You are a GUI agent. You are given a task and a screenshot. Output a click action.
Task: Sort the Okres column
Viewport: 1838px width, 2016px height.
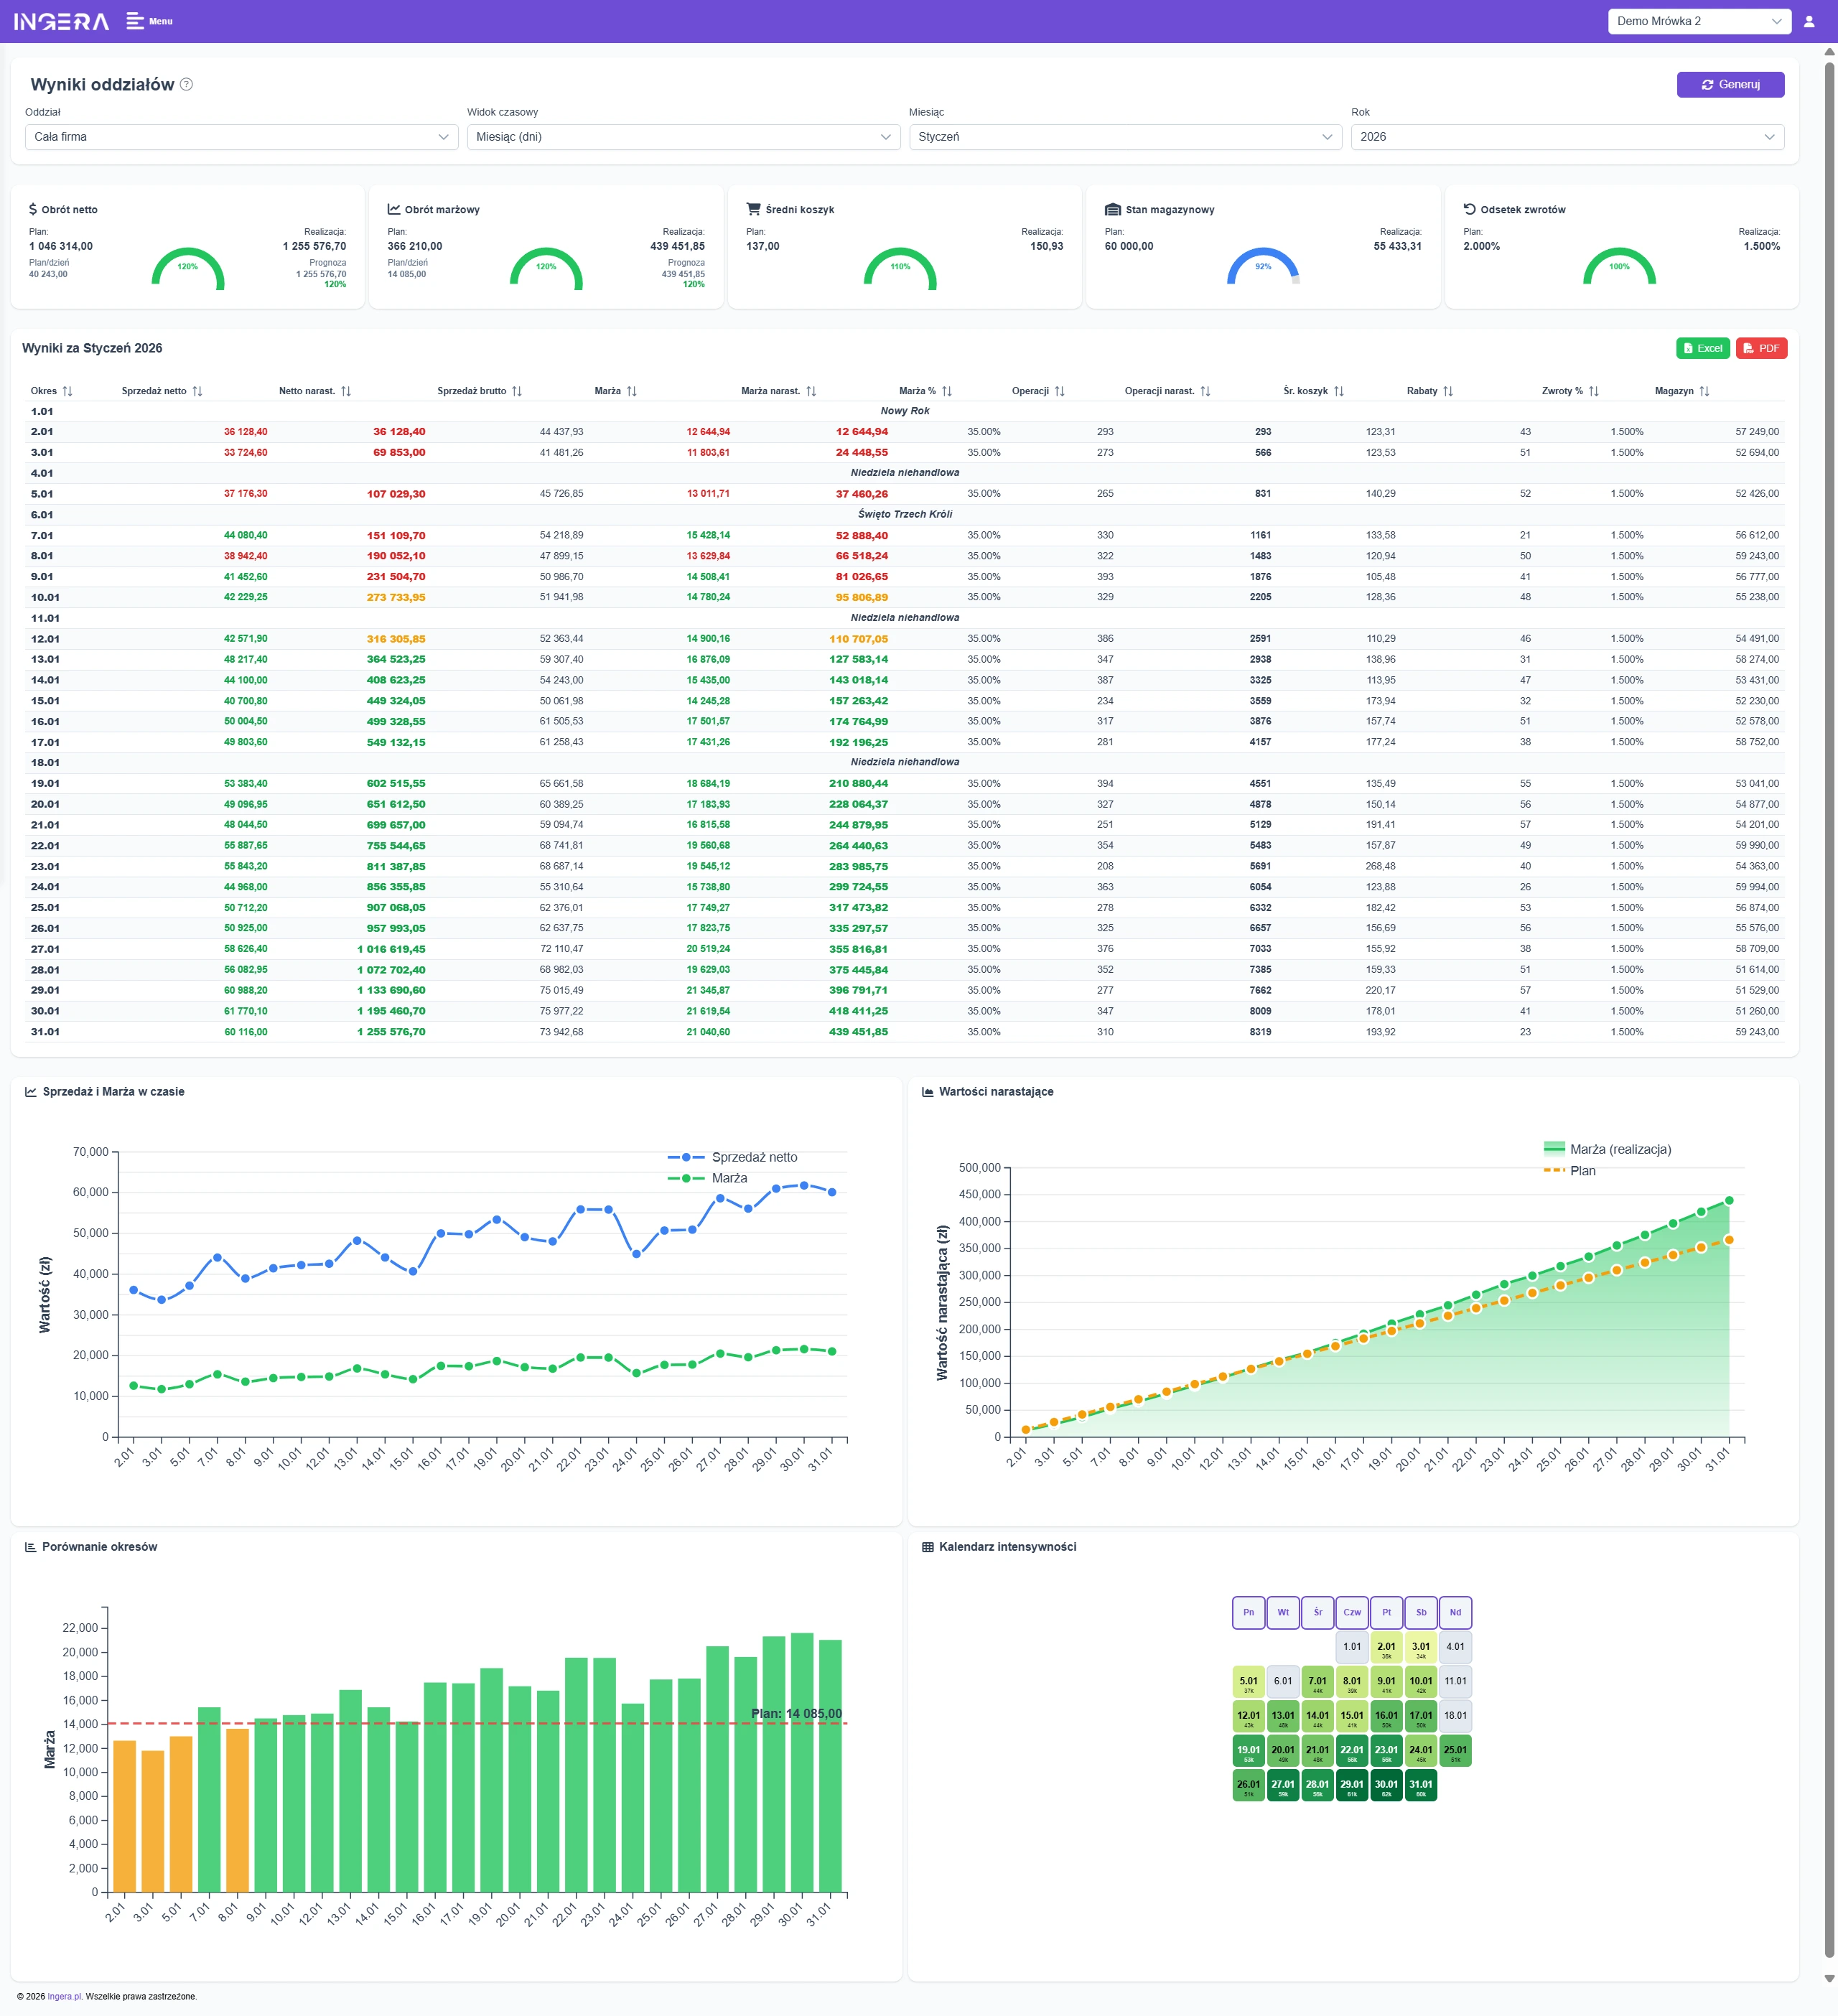point(67,391)
